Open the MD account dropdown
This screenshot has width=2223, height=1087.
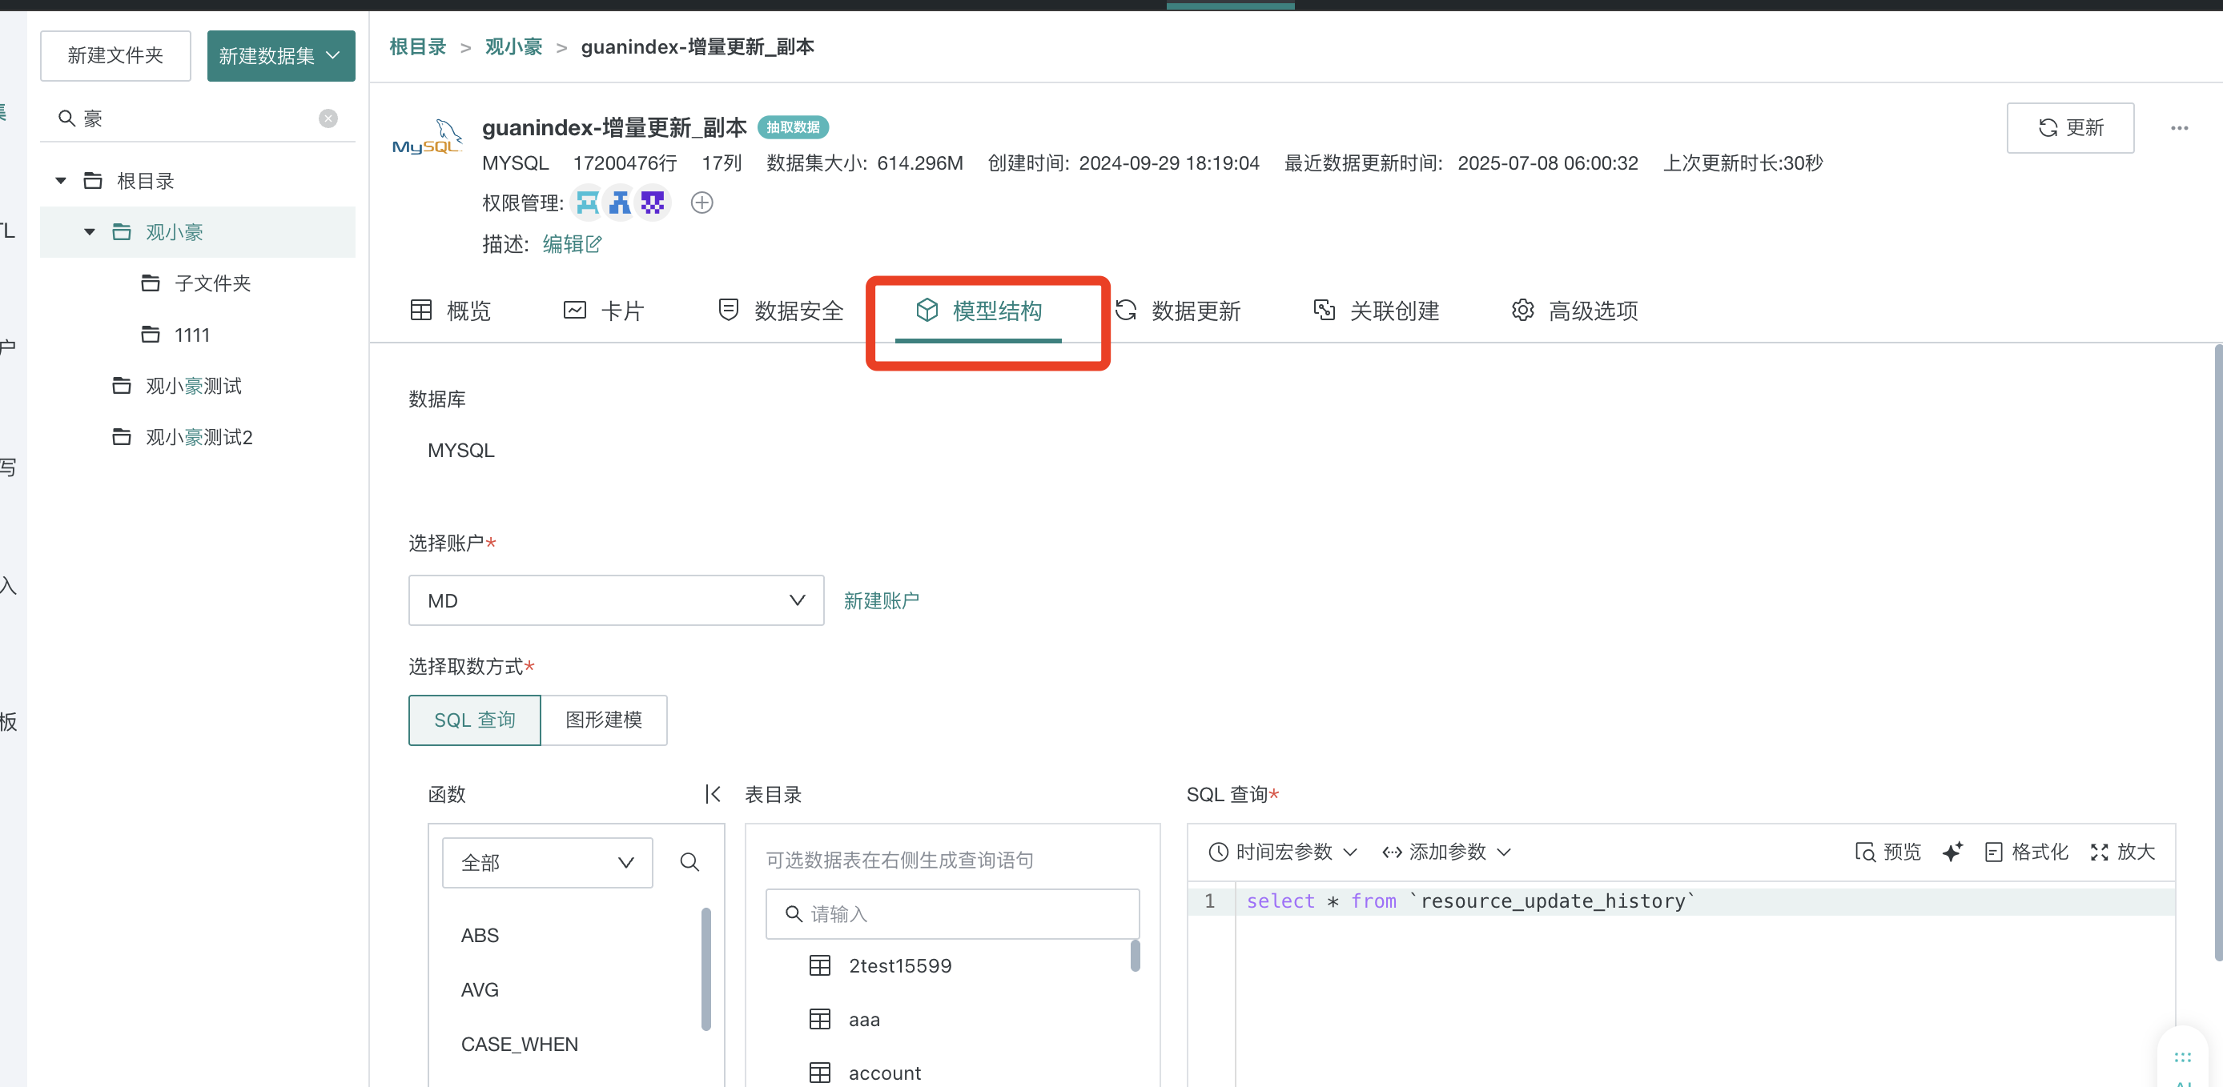pyautogui.click(x=616, y=600)
